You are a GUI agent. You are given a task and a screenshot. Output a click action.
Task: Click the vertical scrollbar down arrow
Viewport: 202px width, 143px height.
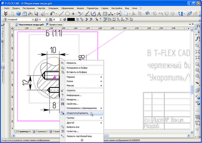click(x=192, y=132)
